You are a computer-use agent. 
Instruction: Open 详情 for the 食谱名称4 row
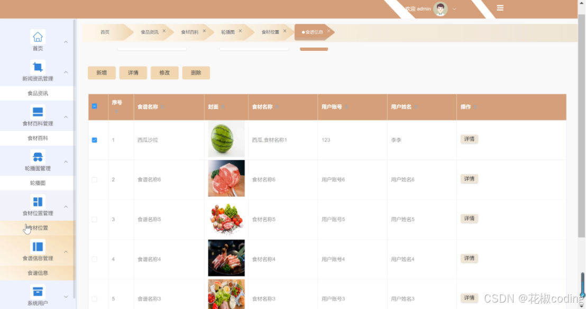point(469,258)
